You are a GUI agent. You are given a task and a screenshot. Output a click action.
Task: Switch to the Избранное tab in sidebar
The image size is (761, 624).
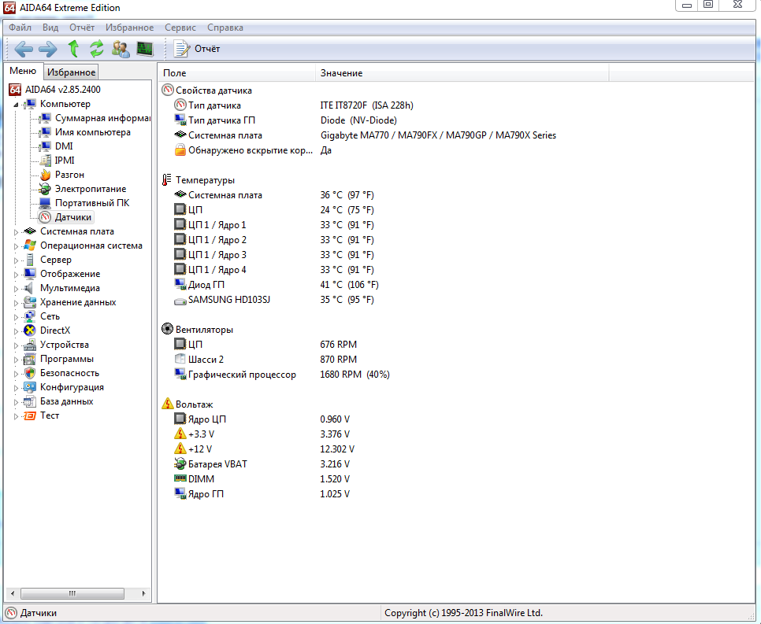(72, 72)
